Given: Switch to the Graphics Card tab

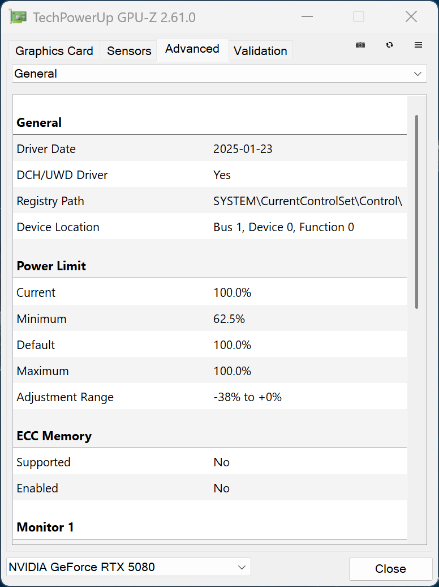Looking at the screenshot, I should coord(54,51).
